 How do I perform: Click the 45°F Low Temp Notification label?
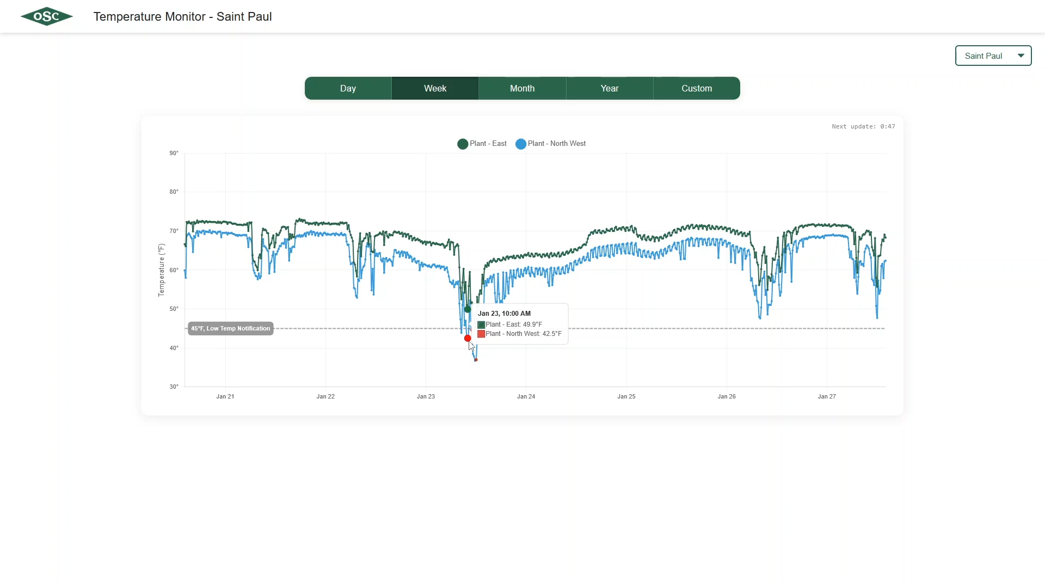(230, 328)
